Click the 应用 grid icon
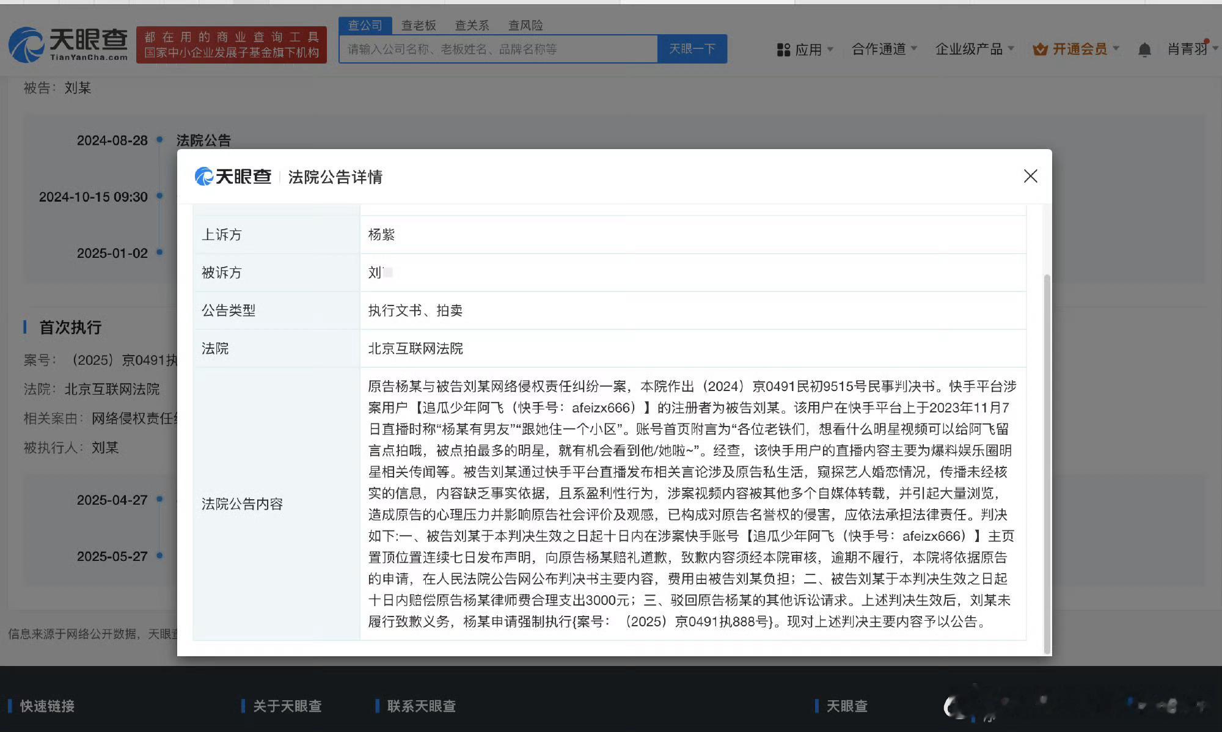1222x732 pixels. tap(783, 49)
